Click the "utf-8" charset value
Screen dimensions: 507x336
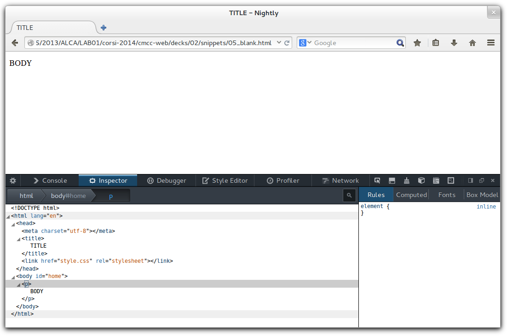click(78, 231)
